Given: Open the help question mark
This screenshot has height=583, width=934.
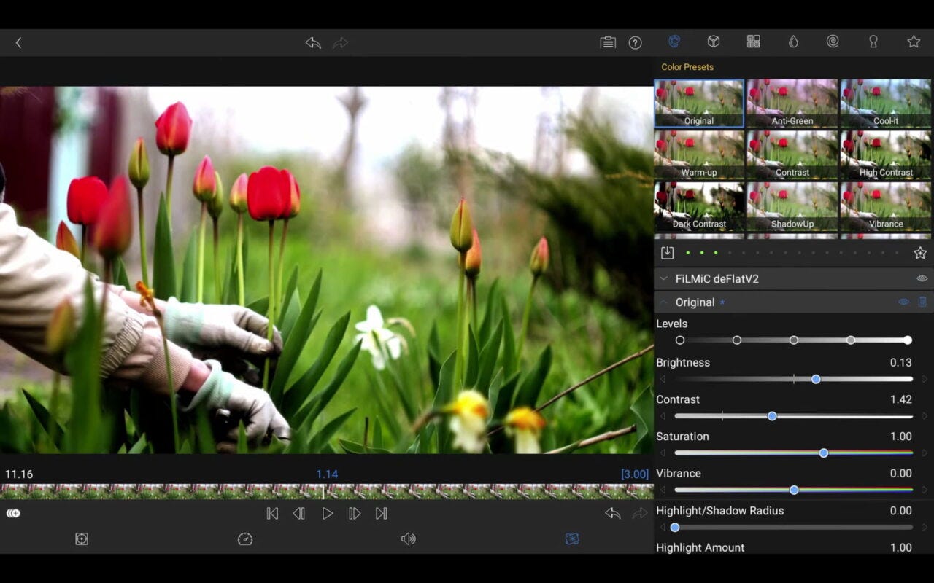Looking at the screenshot, I should [x=636, y=42].
